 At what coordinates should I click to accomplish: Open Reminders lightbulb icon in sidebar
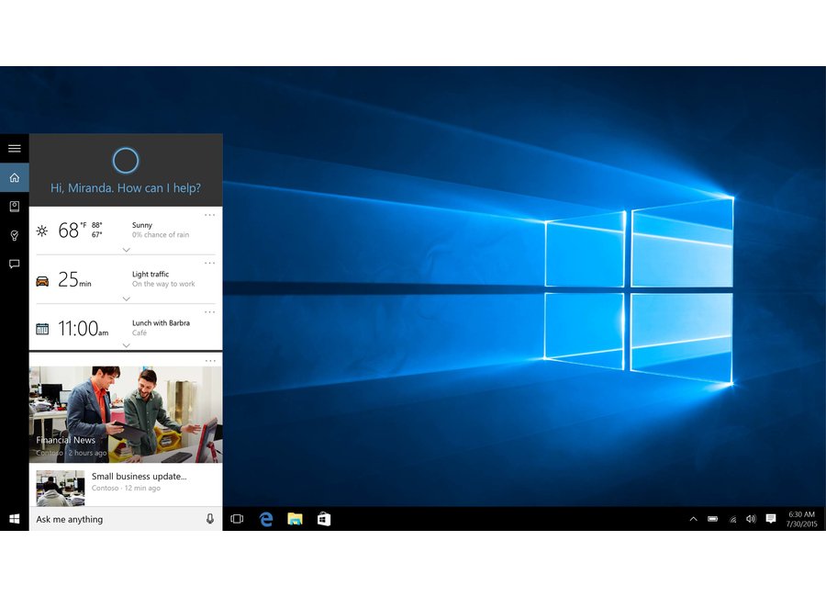[x=14, y=236]
